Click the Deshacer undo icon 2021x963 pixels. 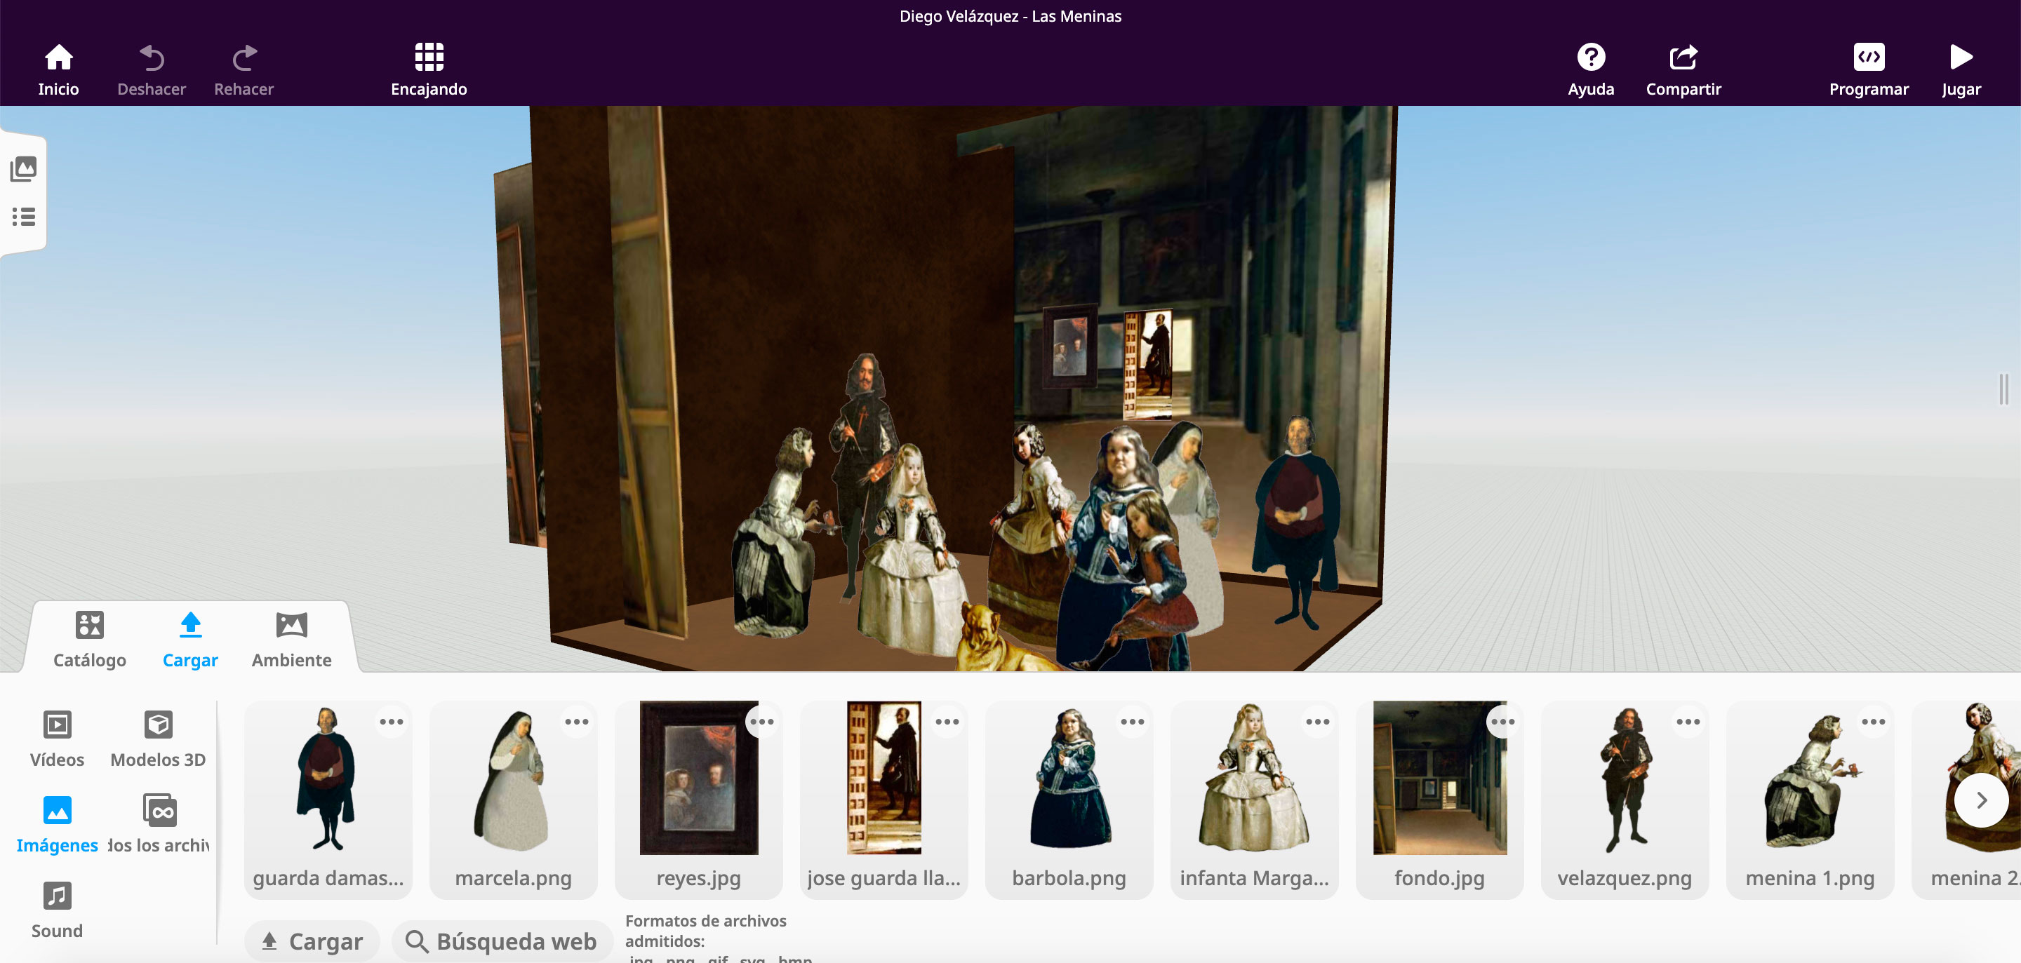(x=152, y=58)
